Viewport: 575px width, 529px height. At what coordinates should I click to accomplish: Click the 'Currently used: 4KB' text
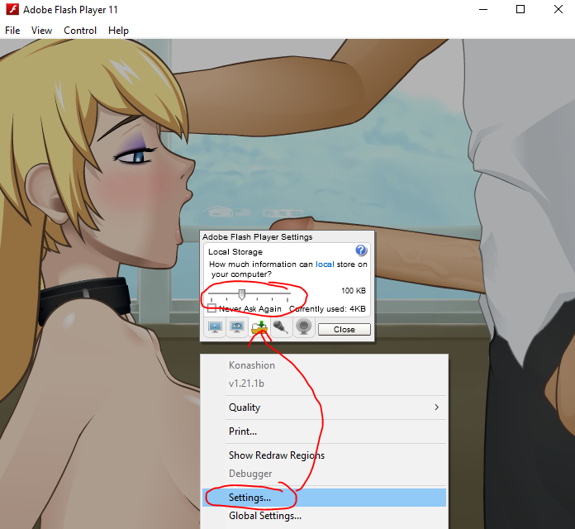tap(327, 309)
